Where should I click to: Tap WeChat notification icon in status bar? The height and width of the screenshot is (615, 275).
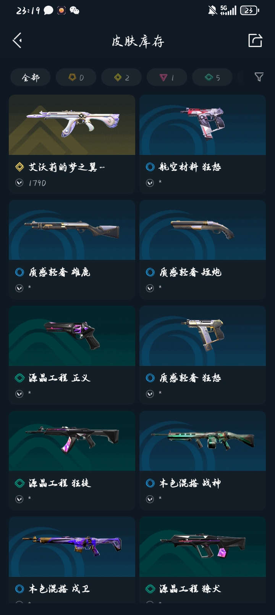pyautogui.click(x=74, y=10)
